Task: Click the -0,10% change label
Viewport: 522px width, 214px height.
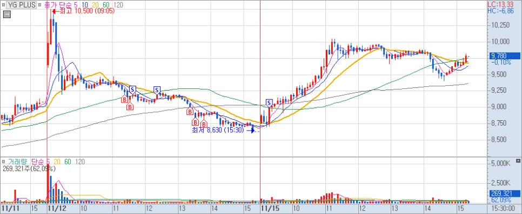Action: pyautogui.click(x=501, y=62)
